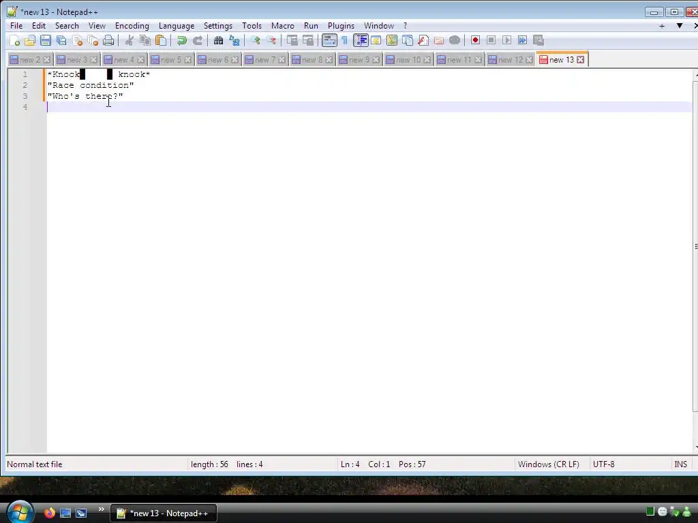
Task: Click the monitoring (tail -f) eye icon
Action: click(x=455, y=40)
